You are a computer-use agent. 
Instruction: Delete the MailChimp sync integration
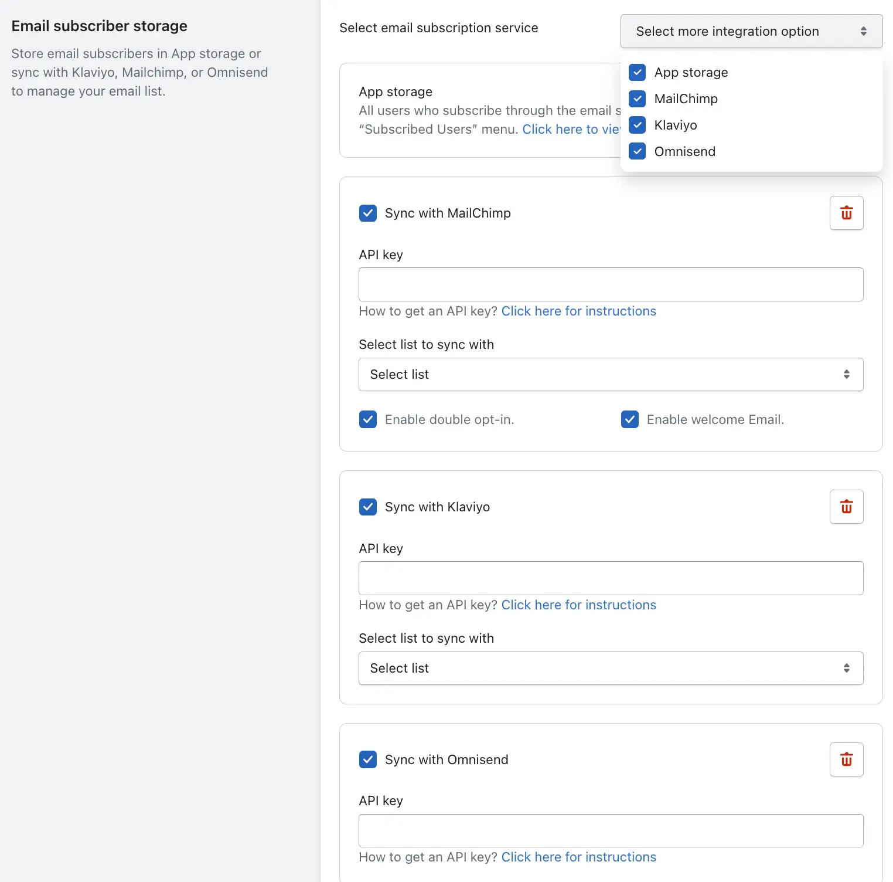(x=846, y=213)
